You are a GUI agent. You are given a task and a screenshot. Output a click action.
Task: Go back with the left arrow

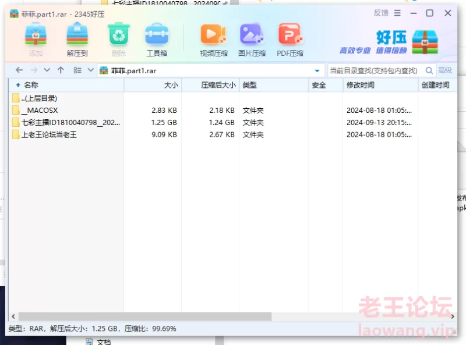coord(19,70)
